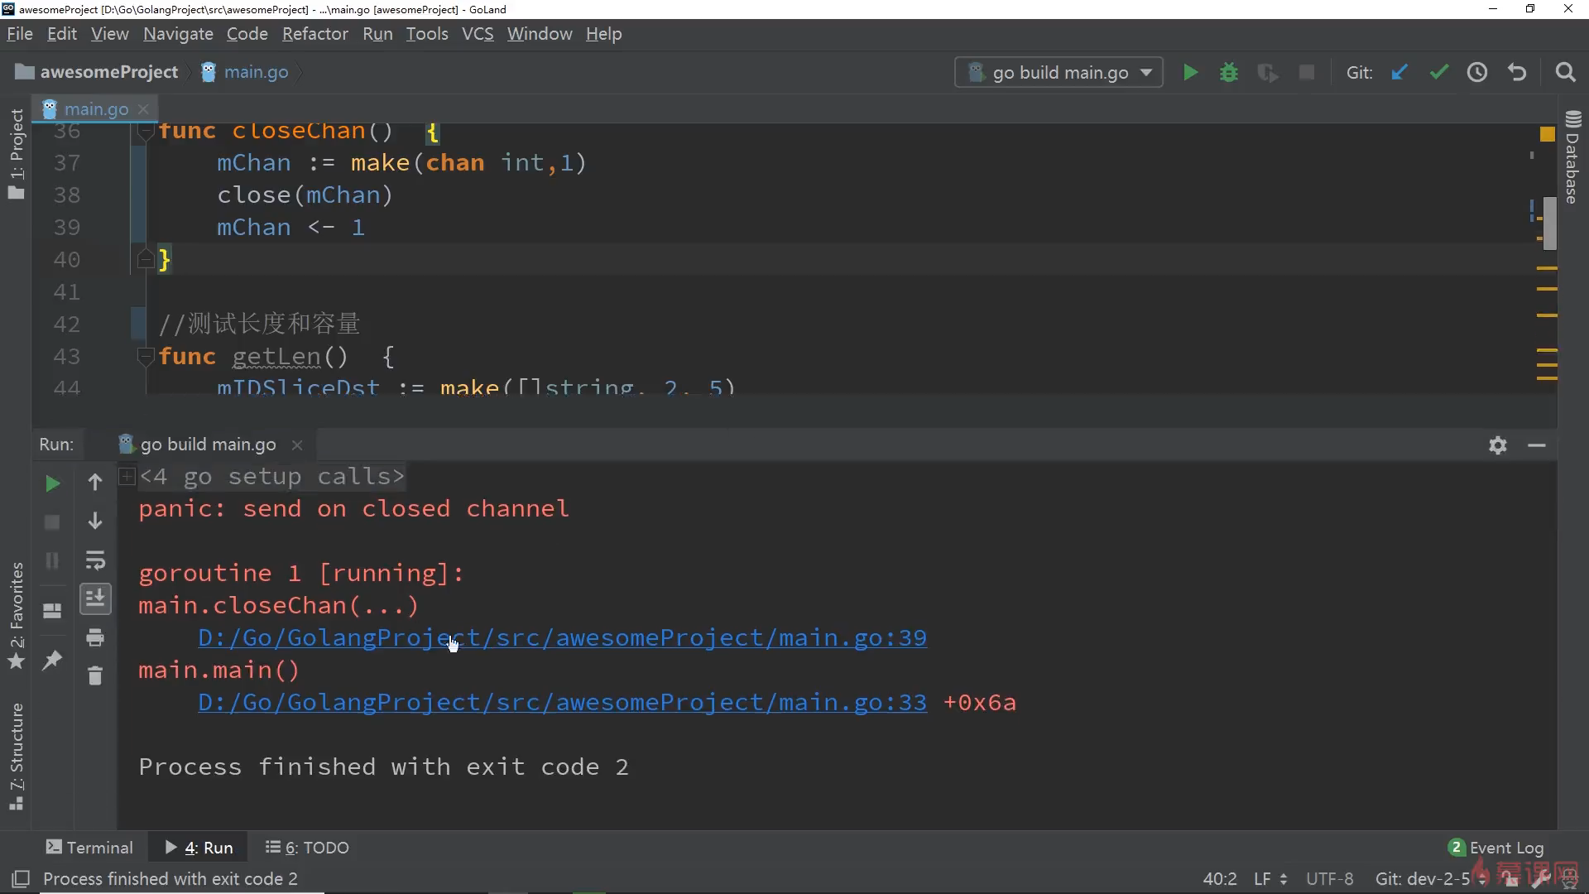Toggle soft-wrap in Run console

click(95, 560)
